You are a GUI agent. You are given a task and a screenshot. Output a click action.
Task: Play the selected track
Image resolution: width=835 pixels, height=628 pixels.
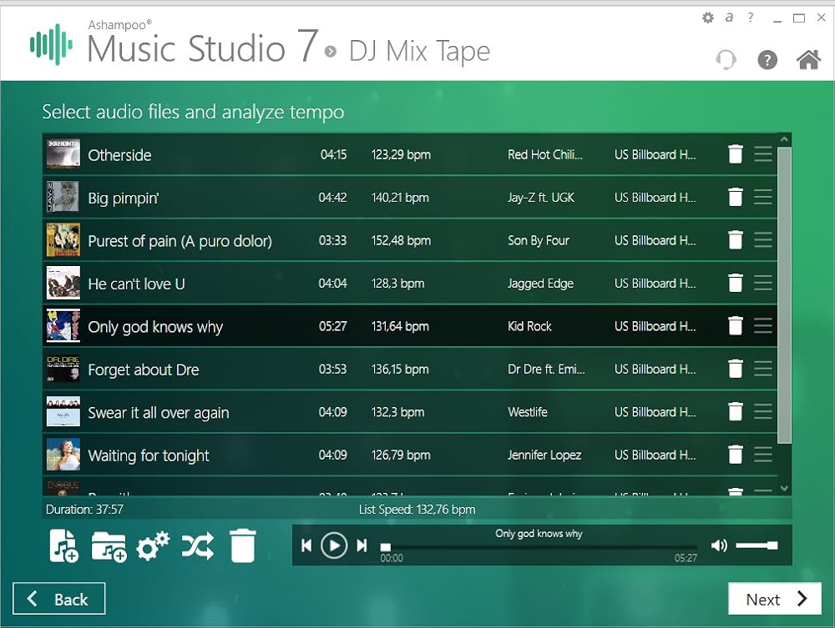pyautogui.click(x=334, y=545)
